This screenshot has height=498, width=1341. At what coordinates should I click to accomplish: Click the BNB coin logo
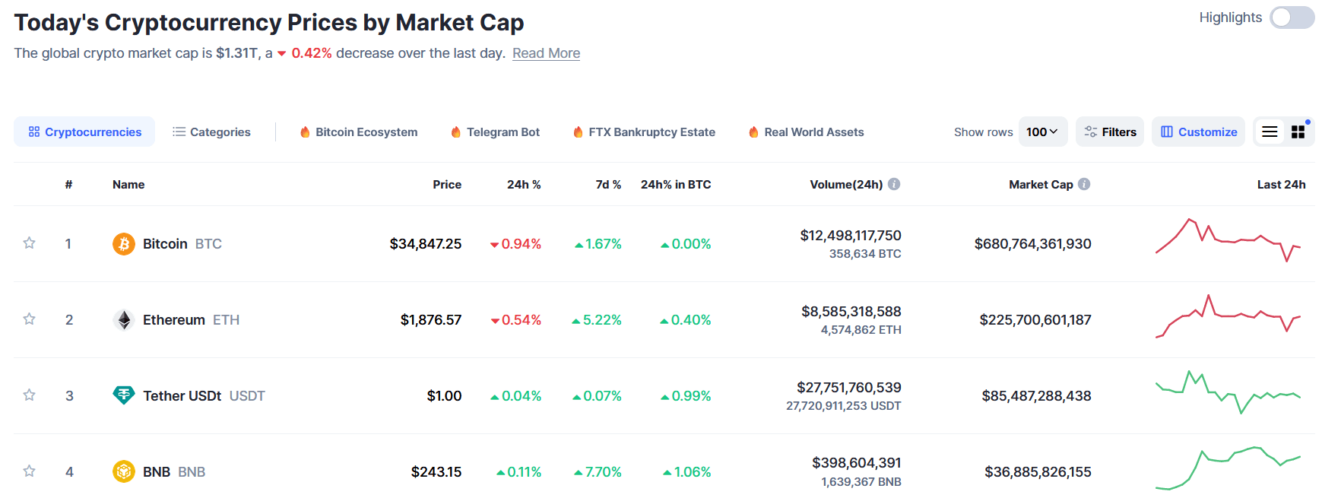coord(123,471)
